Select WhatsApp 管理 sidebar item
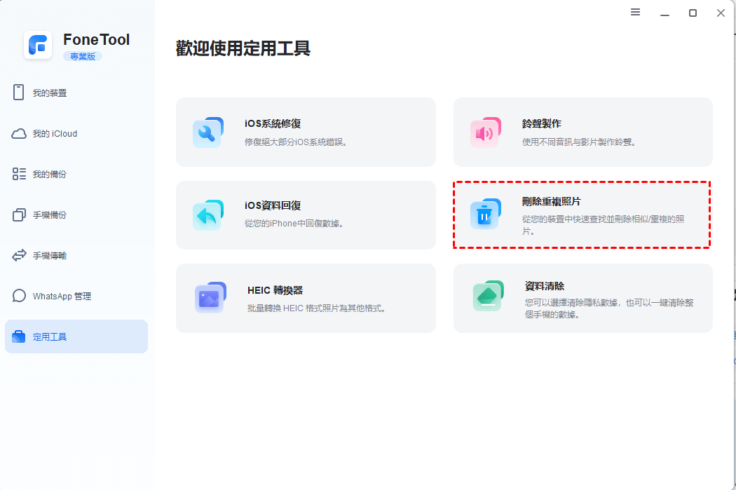 (x=62, y=297)
